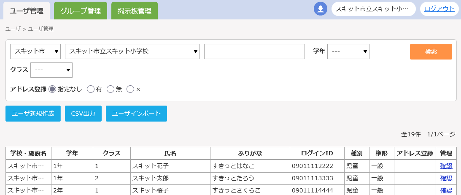
Task: Click the ログアウト link
Action: (x=439, y=9)
